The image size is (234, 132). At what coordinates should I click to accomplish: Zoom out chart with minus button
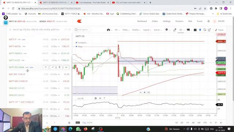point(140,92)
